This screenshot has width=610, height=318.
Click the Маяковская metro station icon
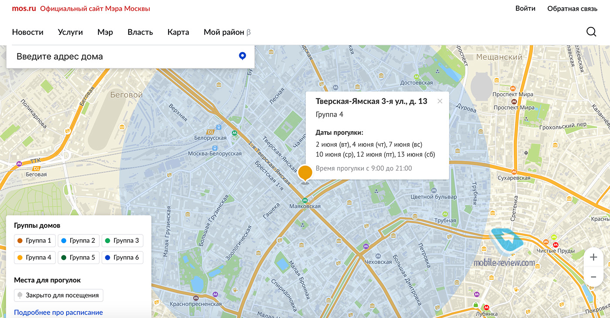click(305, 199)
